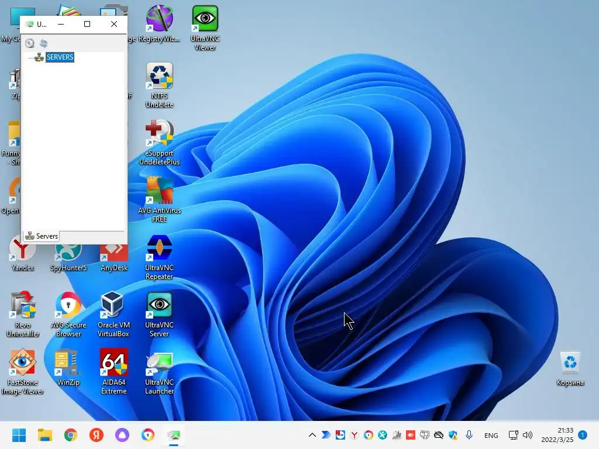
Task: Select the UltraVNC Server desktop icon
Action: (x=159, y=314)
